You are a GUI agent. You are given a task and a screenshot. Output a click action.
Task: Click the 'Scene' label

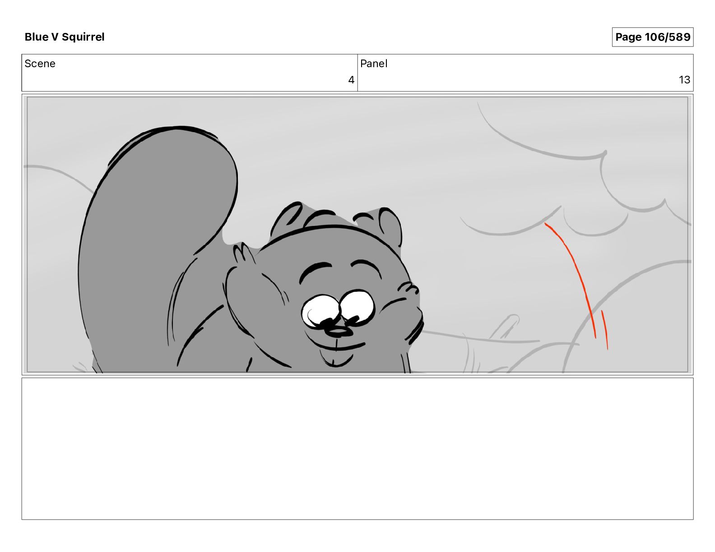(x=40, y=64)
